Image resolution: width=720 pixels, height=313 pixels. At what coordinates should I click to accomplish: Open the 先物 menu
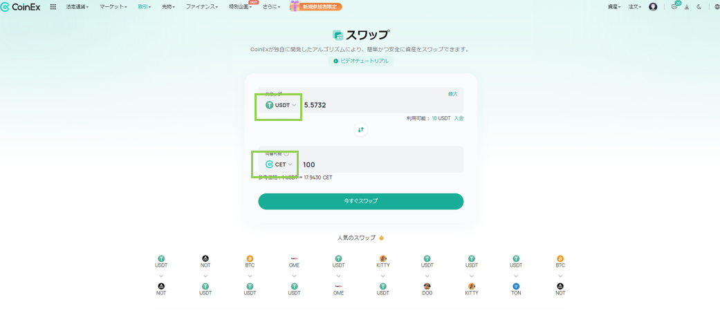pos(168,7)
